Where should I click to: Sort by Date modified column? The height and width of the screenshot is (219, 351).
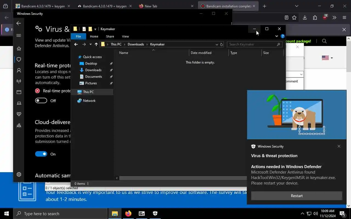(208, 53)
